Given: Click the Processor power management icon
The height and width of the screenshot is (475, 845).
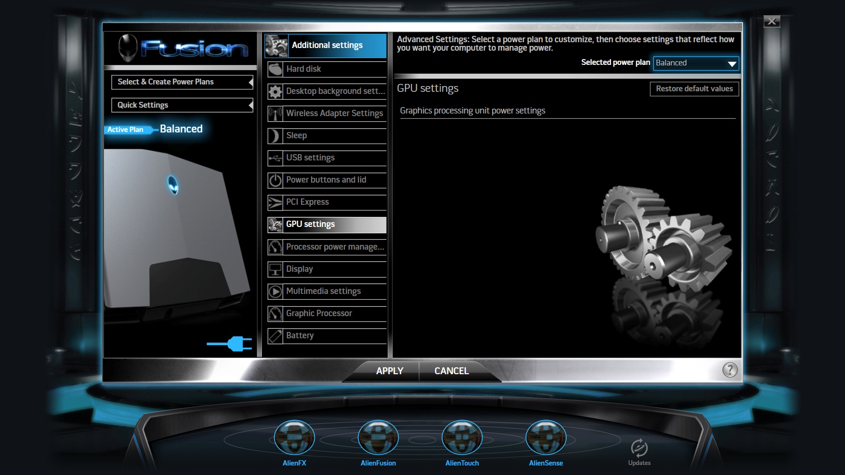Looking at the screenshot, I should click(x=275, y=247).
